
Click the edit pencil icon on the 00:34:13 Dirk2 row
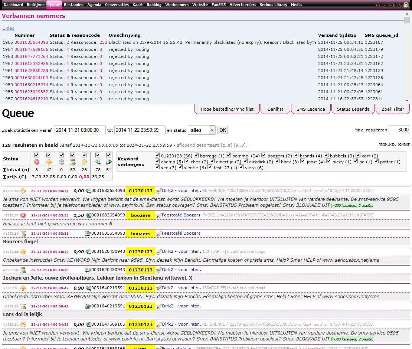(x=158, y=191)
